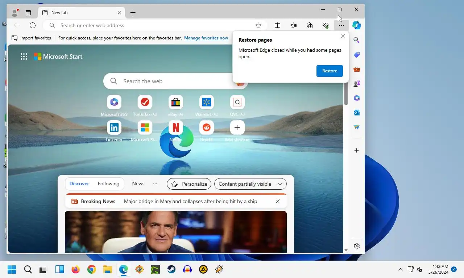The width and height of the screenshot is (464, 278).
Task: Open Windows taskbar Search
Action: point(28,269)
